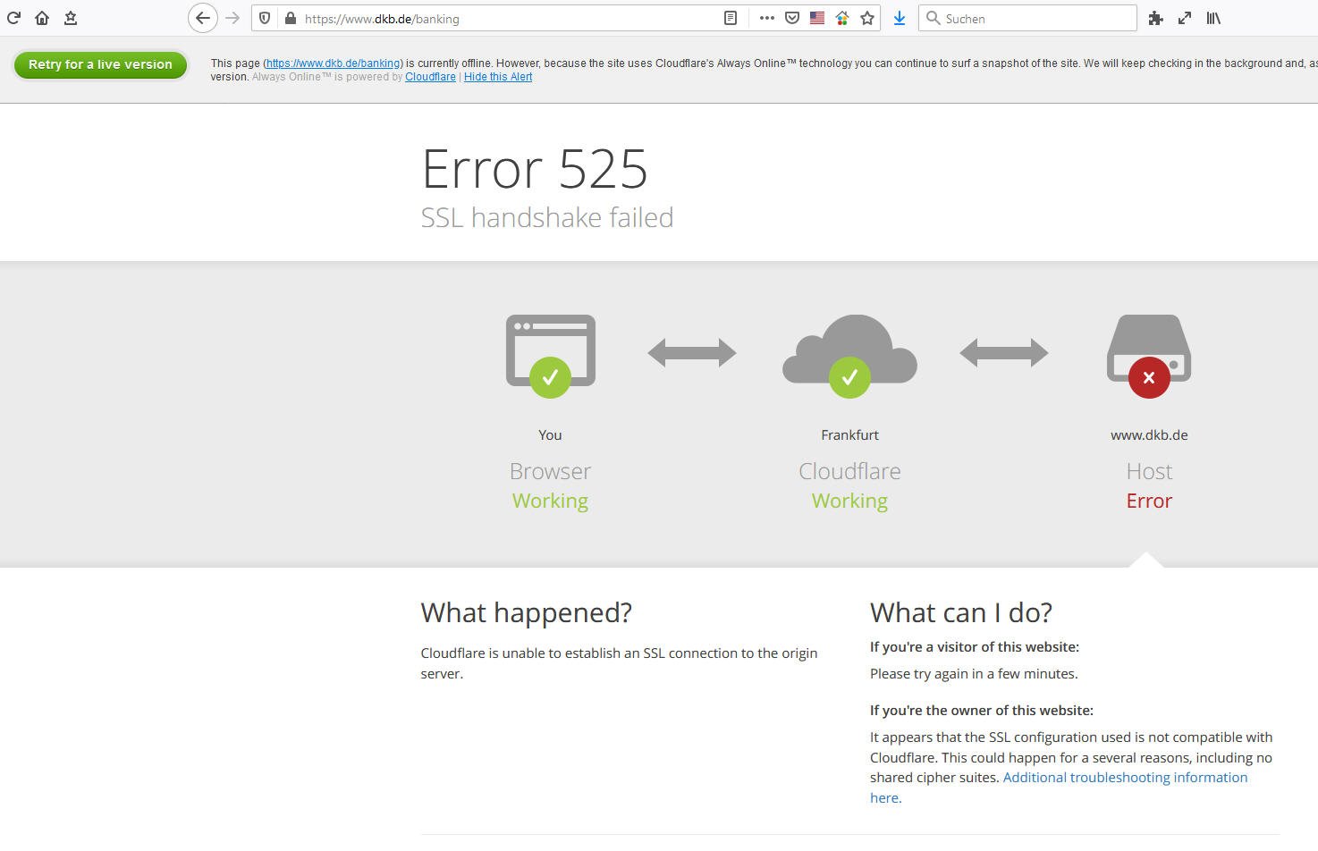Go back to the previous page
1318x851 pixels.
coord(203,18)
